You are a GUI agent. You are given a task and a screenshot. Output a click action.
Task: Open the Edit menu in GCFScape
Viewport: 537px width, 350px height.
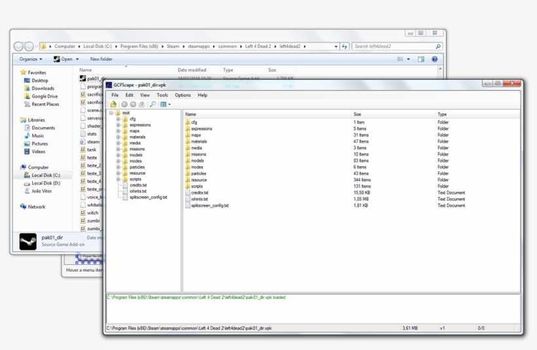point(129,95)
